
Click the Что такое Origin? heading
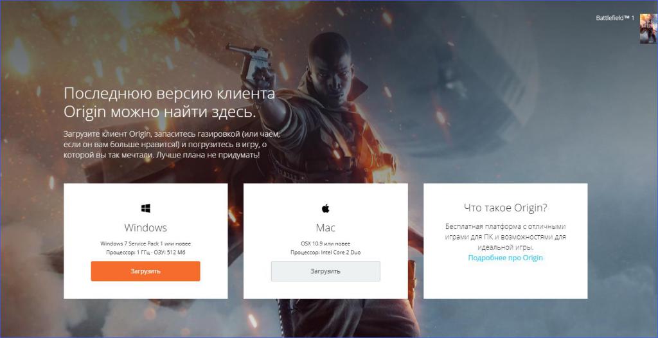pyautogui.click(x=505, y=208)
